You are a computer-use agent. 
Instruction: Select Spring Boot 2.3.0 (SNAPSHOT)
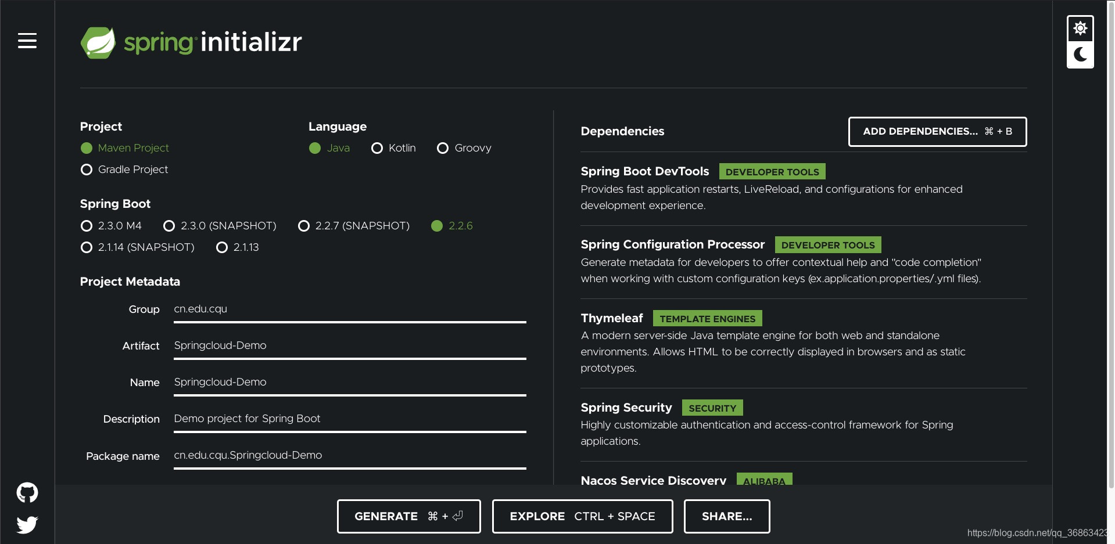coord(220,226)
